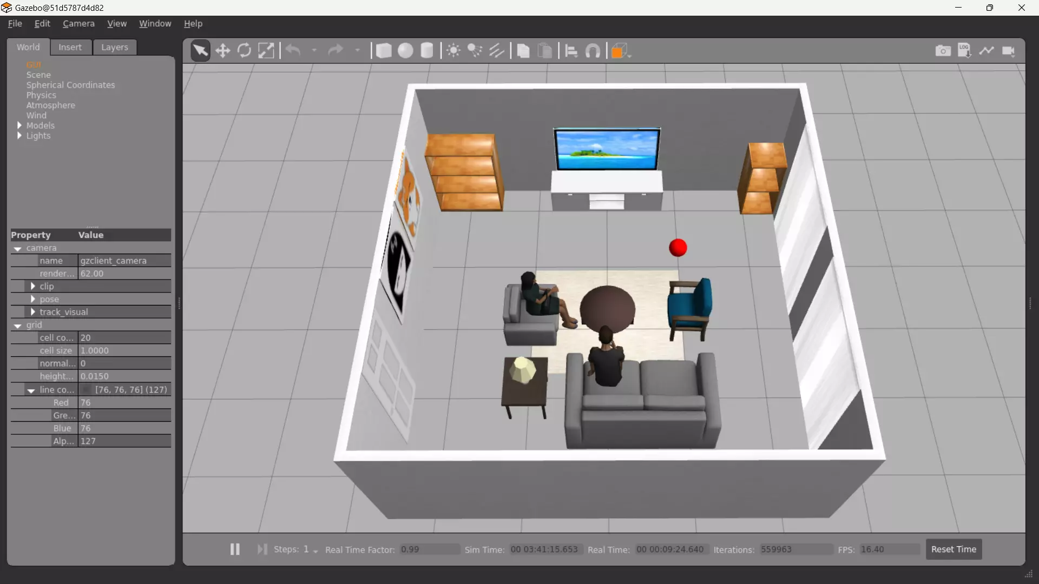Image resolution: width=1039 pixels, height=584 pixels.
Task: Click the Red color value input field
Action: [x=125, y=402]
